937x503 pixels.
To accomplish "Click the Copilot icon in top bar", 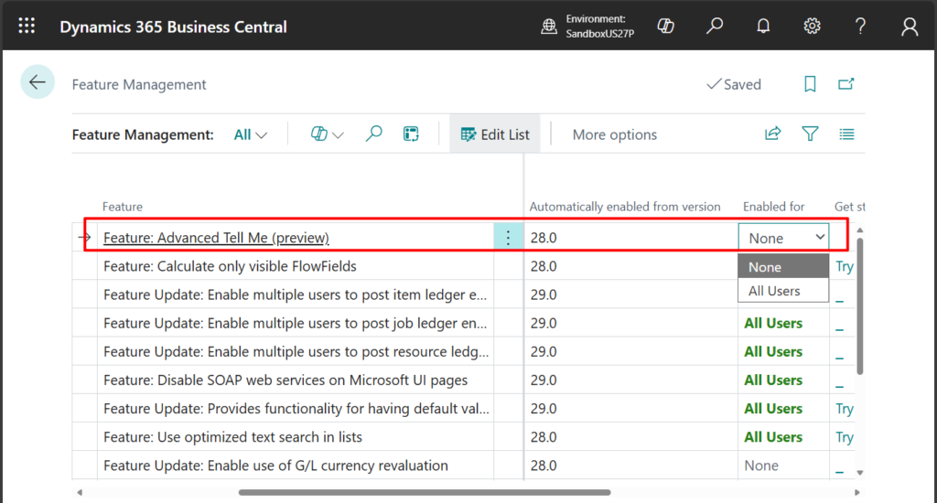I will [666, 27].
